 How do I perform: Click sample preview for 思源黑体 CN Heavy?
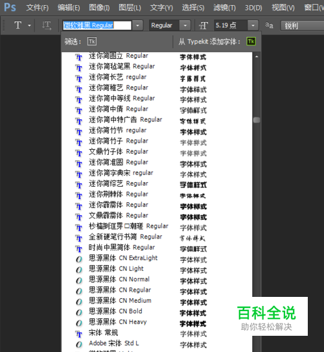tap(193, 323)
